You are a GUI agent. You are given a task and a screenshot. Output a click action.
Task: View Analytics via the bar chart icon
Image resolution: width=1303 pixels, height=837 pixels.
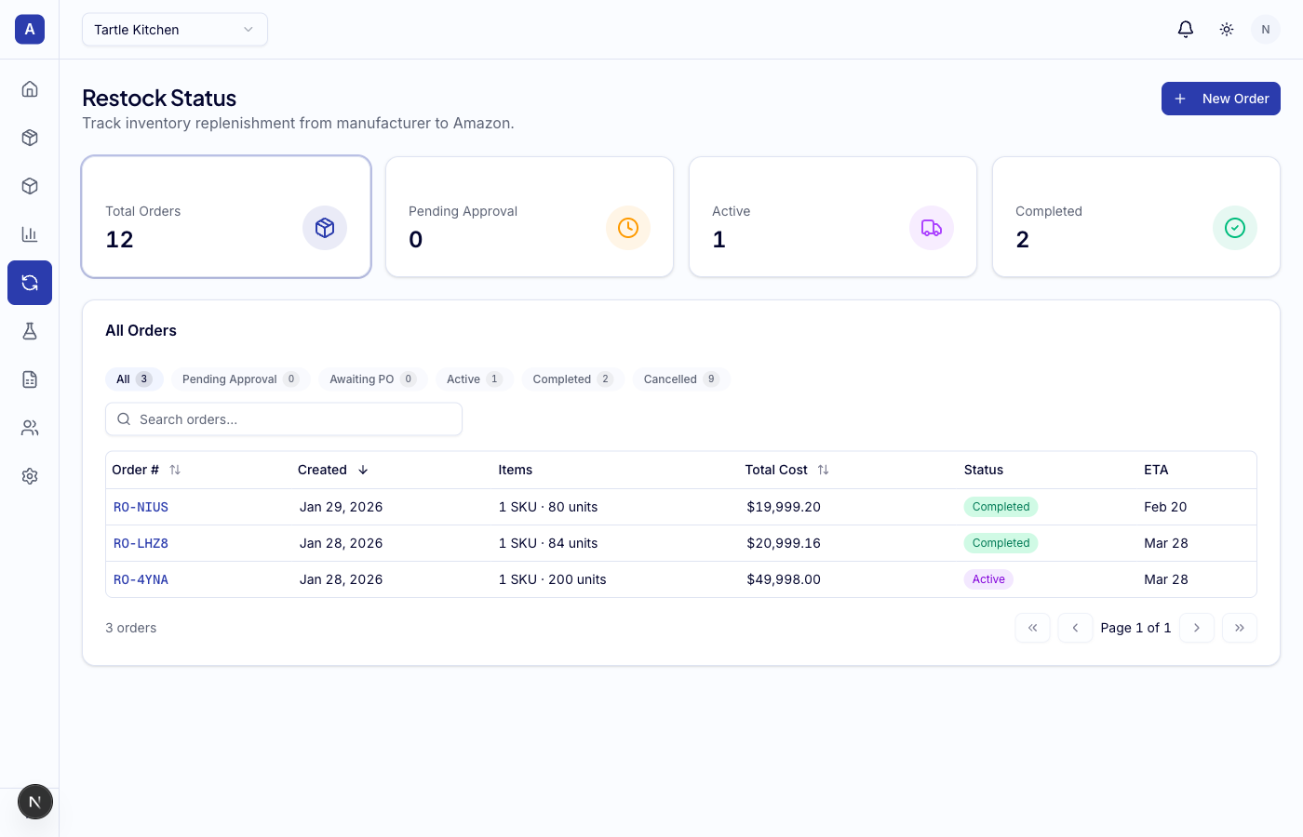coord(29,234)
